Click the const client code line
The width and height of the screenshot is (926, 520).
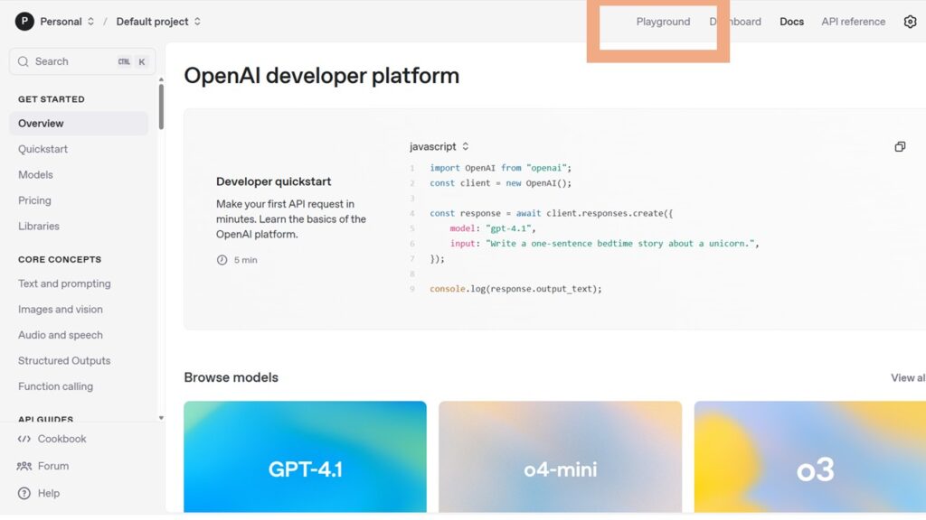[501, 183]
